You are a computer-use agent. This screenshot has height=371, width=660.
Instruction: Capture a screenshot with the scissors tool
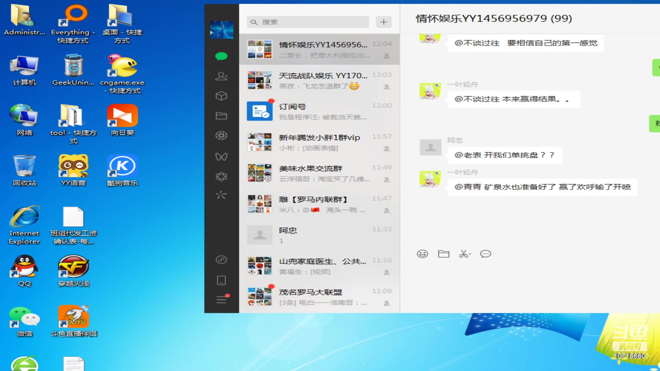tap(463, 254)
